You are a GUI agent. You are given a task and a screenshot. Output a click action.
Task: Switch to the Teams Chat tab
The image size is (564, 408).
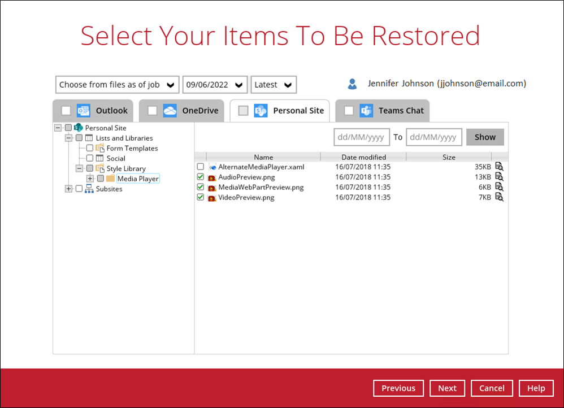[383, 111]
